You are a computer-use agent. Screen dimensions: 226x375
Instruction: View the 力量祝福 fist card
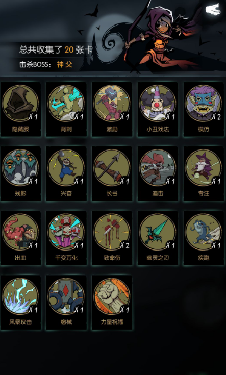click(x=112, y=302)
